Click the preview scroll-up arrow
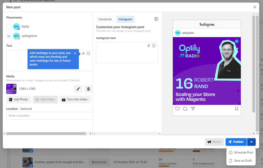The width and height of the screenshot is (263, 168). (x=253, y=14)
